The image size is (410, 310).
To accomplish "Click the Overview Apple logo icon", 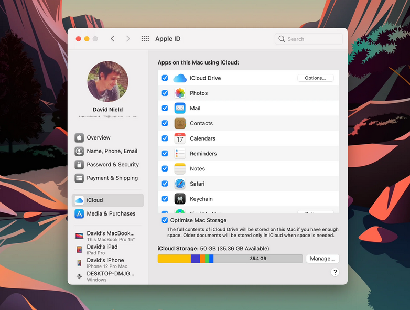I will coord(79,137).
